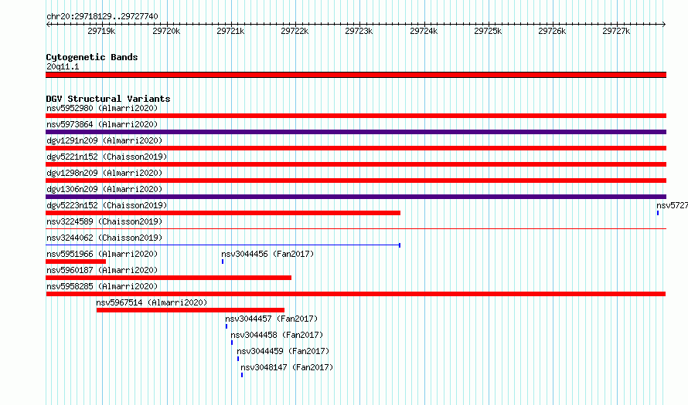This screenshot has width=688, height=405.
Task: Open variant dgv1291n209 (Almarri2020) label
Action: (104, 140)
